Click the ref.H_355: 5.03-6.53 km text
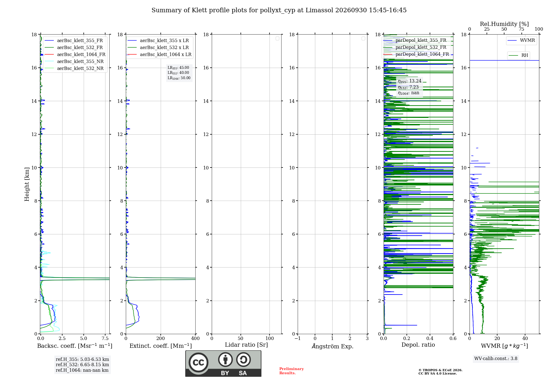The height and width of the screenshot is (379, 558). click(82, 359)
